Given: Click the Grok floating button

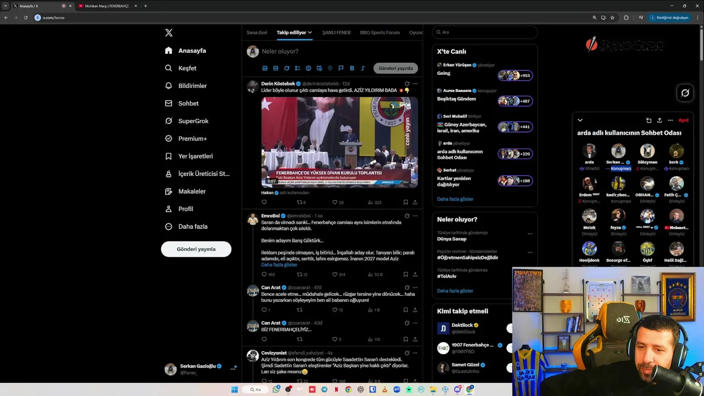Looking at the screenshot, I should 685,93.
